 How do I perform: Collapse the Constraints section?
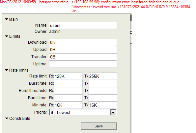point(7,119)
